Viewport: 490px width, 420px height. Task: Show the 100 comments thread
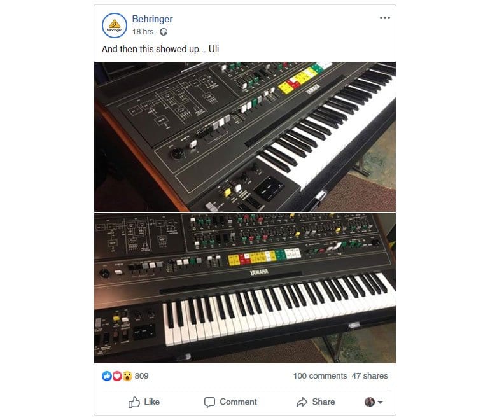tap(320, 376)
